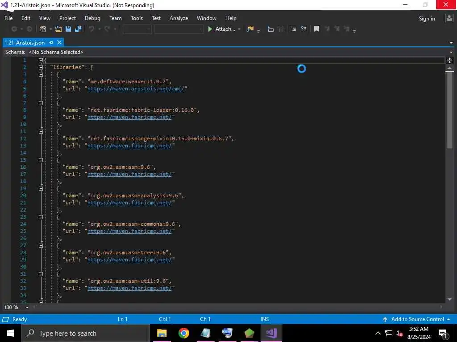This screenshot has width=457, height=342.
Task: Open the Action Center notifications icon
Action: (x=443, y=333)
